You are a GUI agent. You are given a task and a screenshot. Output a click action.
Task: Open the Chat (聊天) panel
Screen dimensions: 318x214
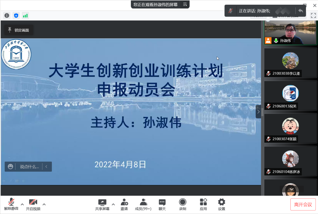(x=162, y=204)
